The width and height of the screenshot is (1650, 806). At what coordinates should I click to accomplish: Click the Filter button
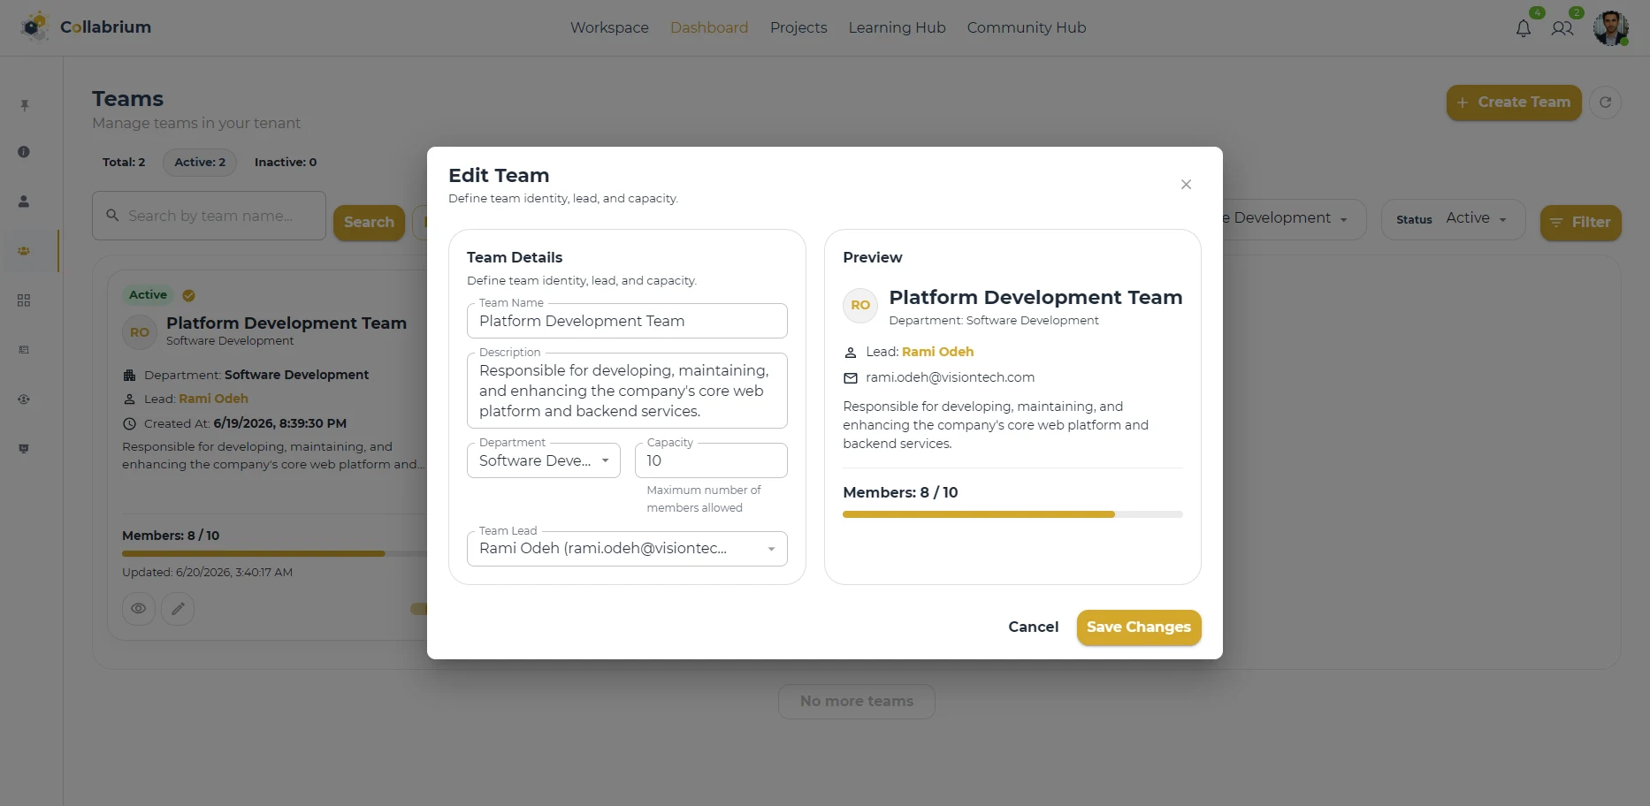tap(1580, 223)
